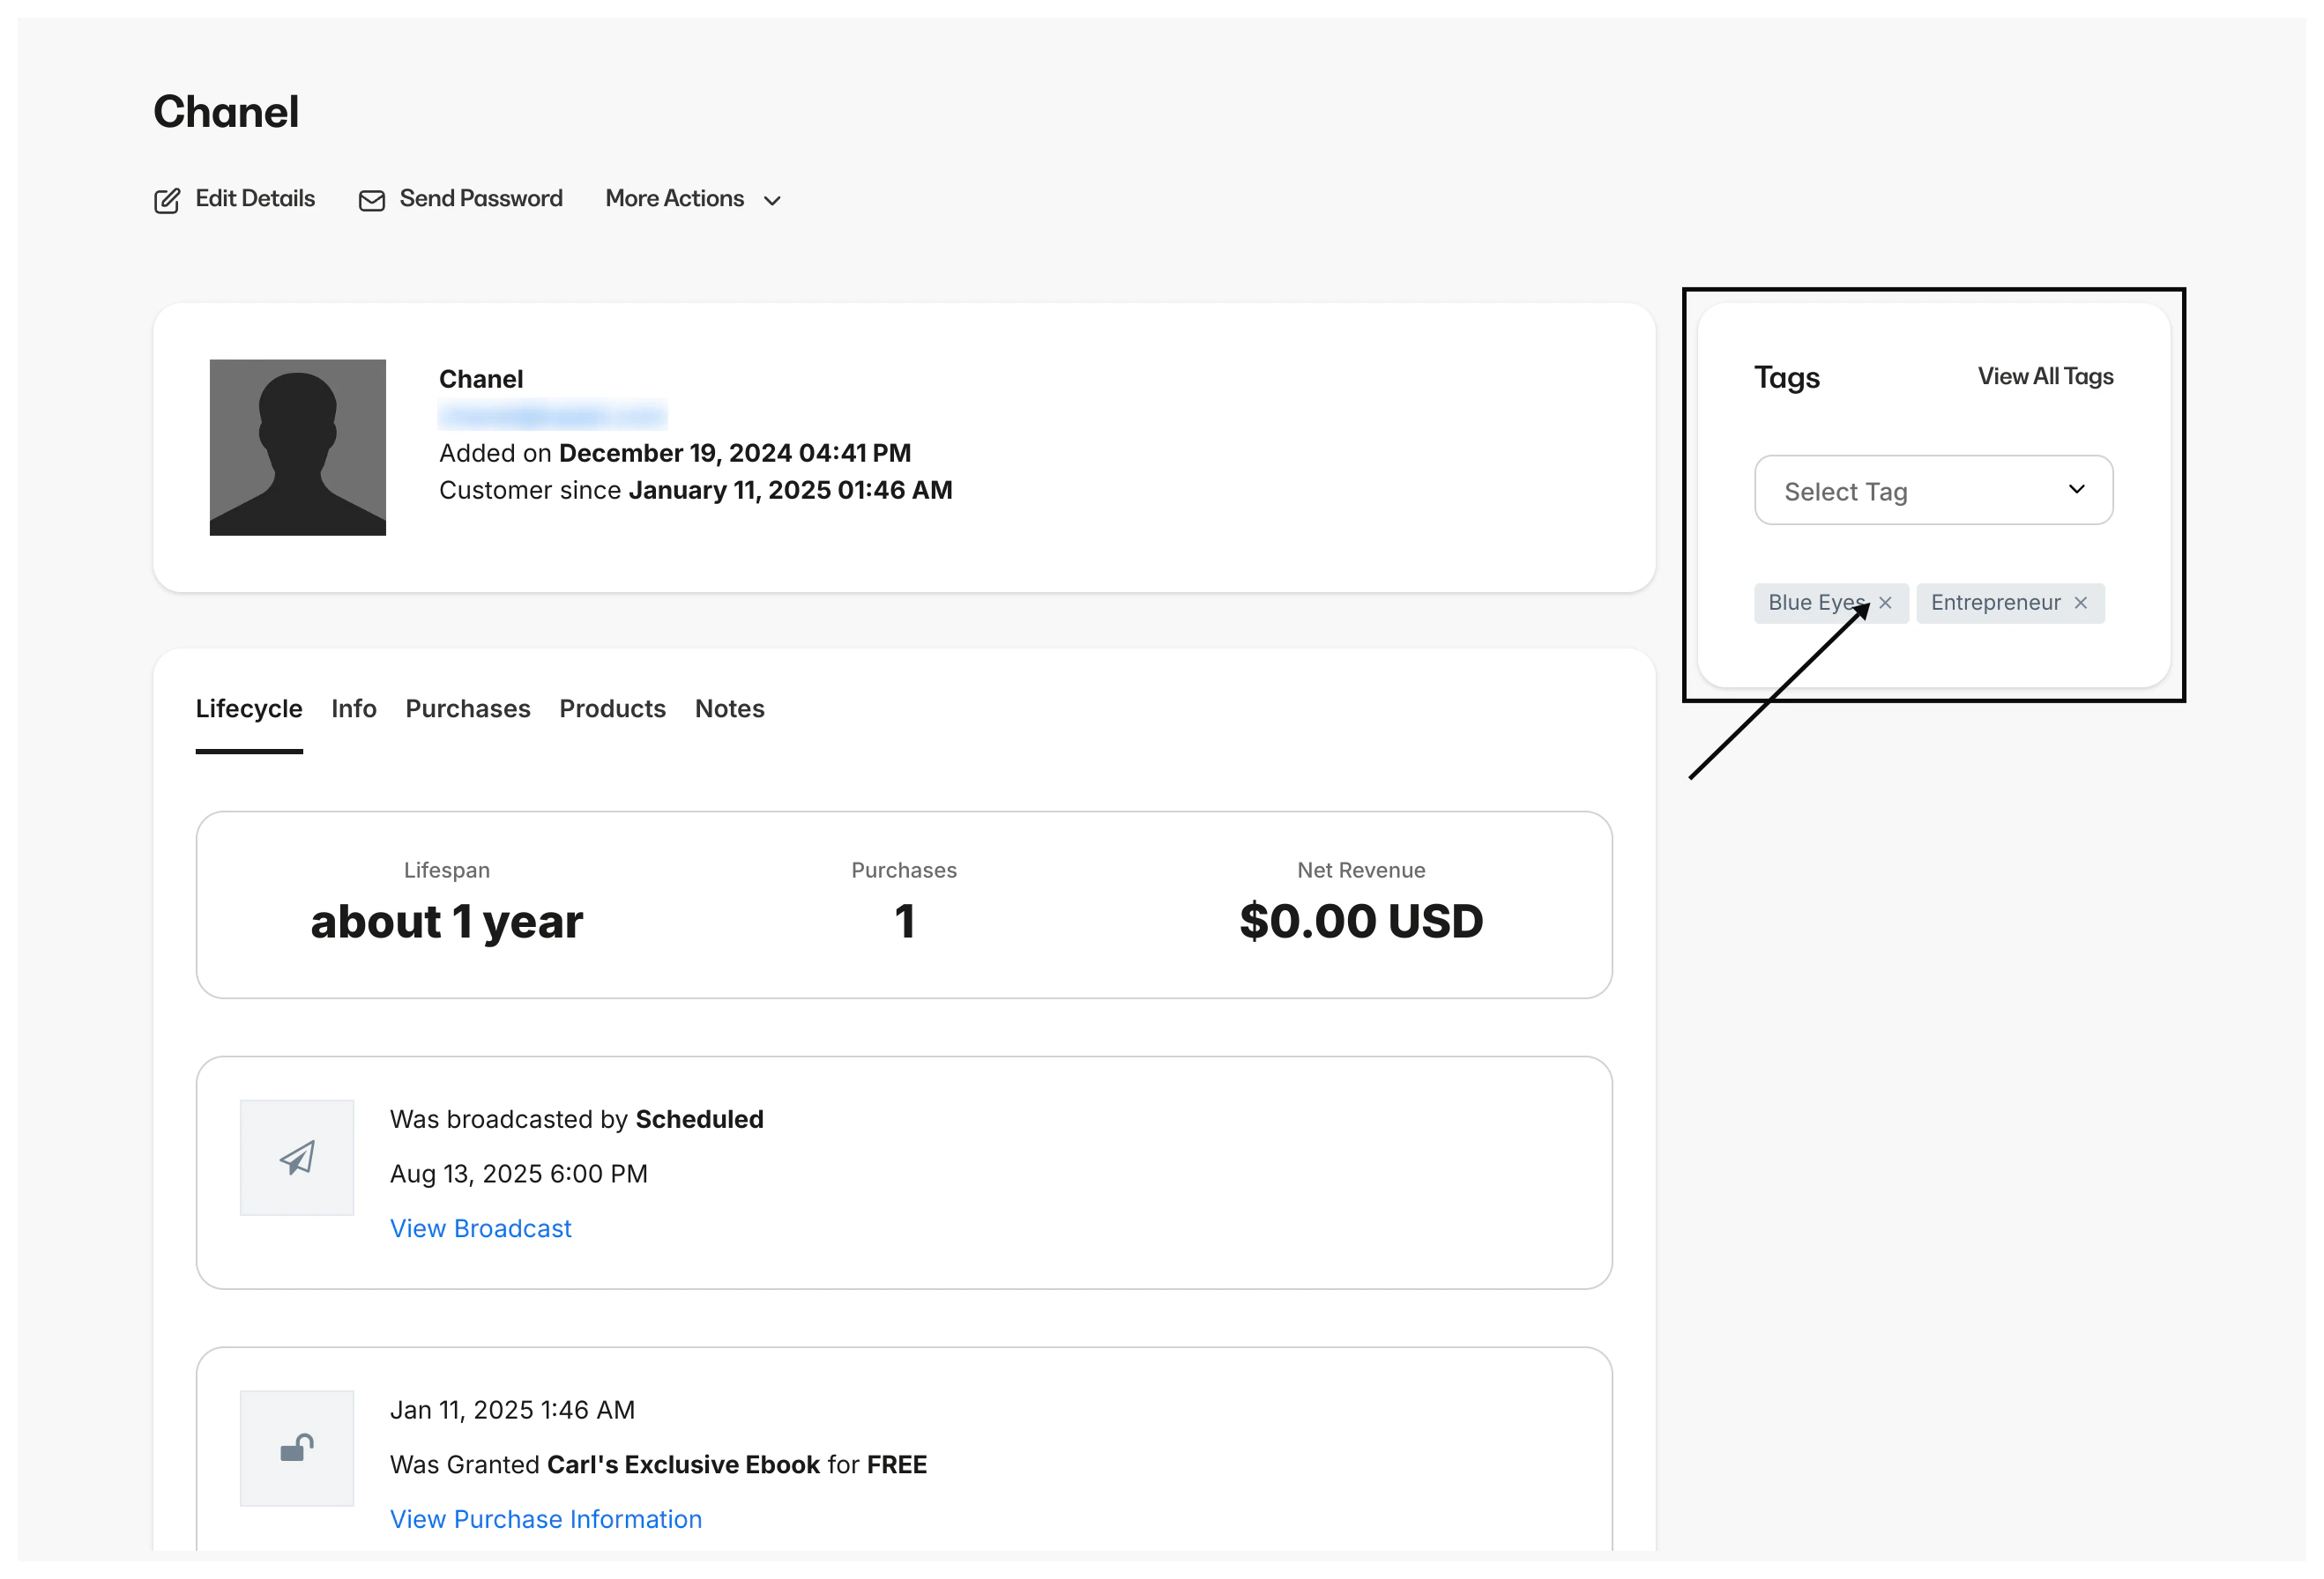Go to the Products tab
This screenshot has width=2324, height=1579.
click(612, 708)
